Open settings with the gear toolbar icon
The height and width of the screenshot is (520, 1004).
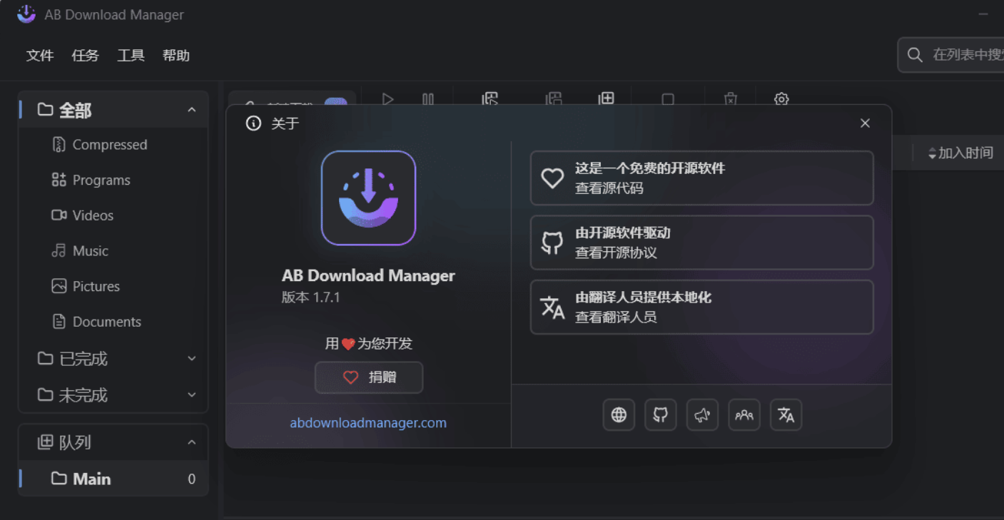point(781,99)
